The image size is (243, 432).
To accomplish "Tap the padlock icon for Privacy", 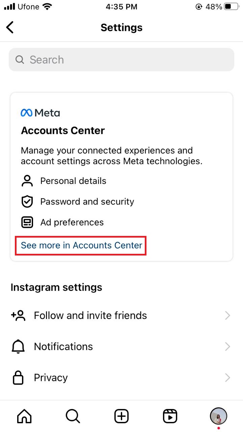I will point(18,377).
